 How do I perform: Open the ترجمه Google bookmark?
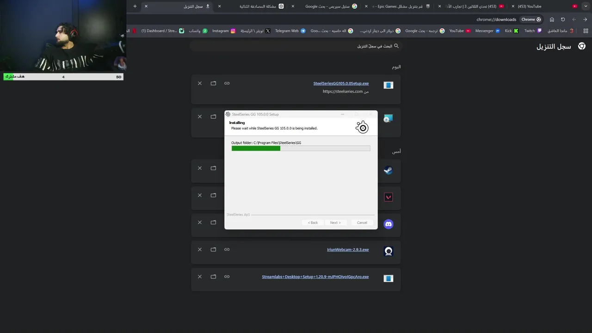pyautogui.click(x=425, y=31)
